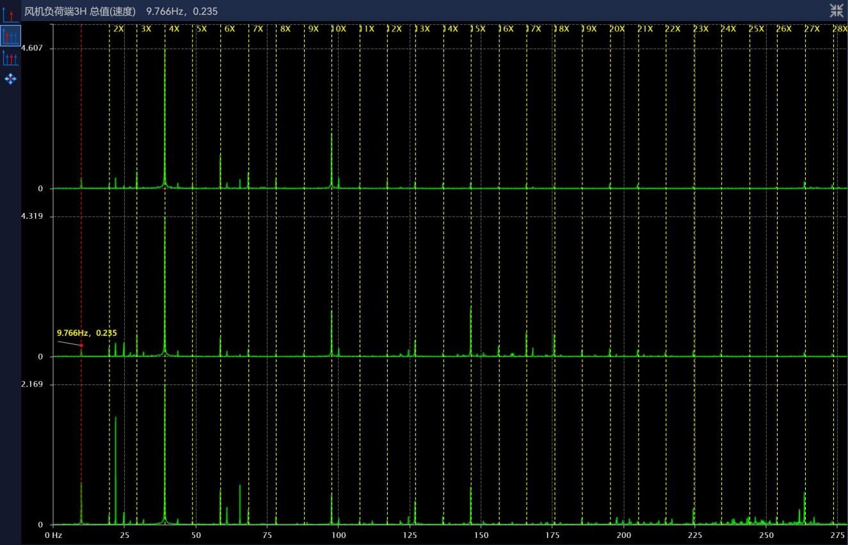This screenshot has width=848, height=545.
Task: Select the single cursor tool icon
Action: click(11, 14)
